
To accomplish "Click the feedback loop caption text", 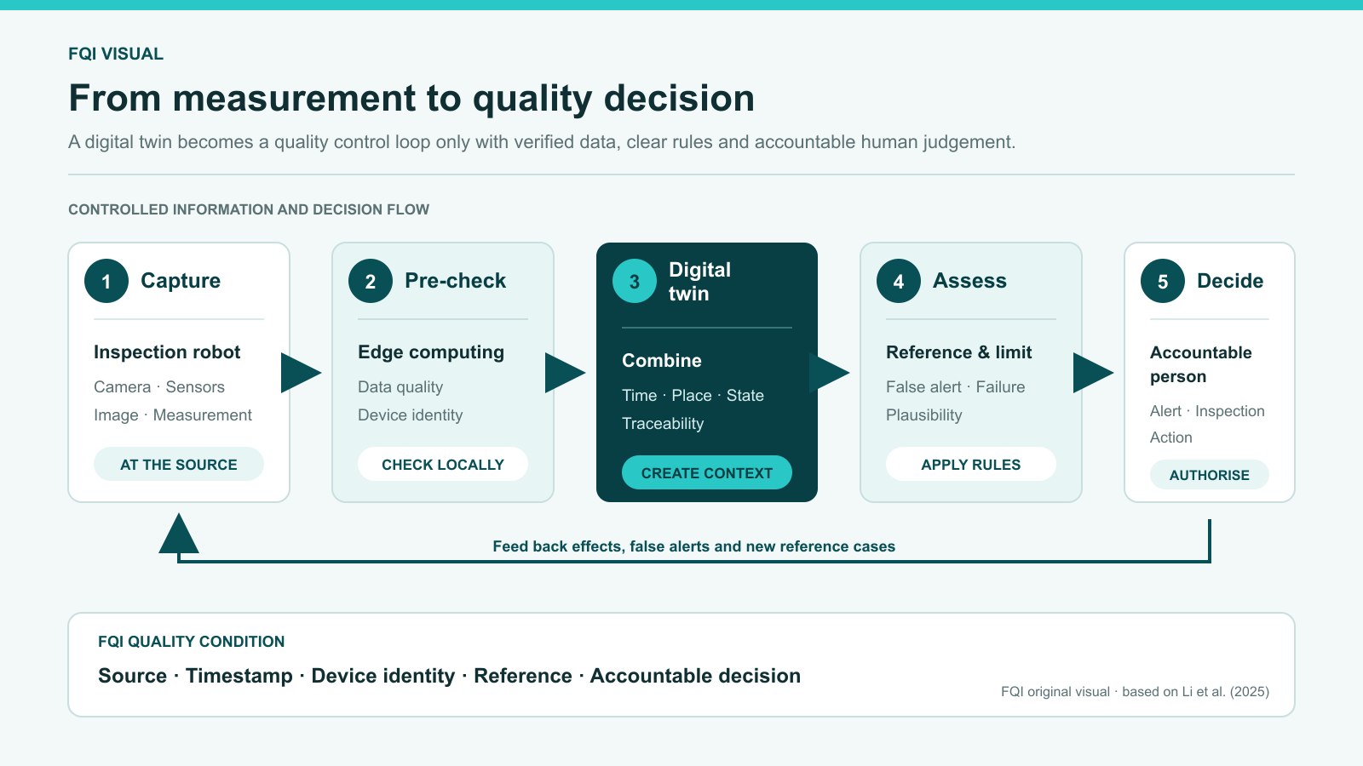I will pos(694,546).
